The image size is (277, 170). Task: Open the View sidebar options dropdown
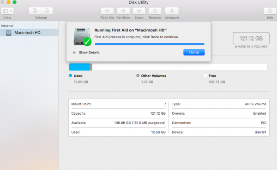(x=7, y=11)
